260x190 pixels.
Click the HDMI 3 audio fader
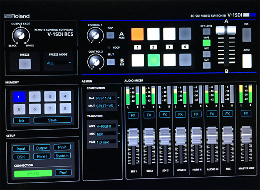coord(181,136)
